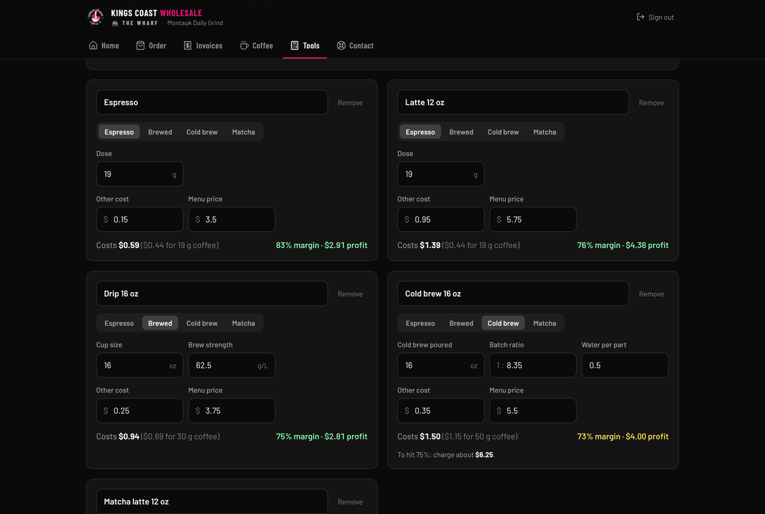Focus Espresso card Other cost field
Viewport: 765px width, 514px height.
(140, 219)
